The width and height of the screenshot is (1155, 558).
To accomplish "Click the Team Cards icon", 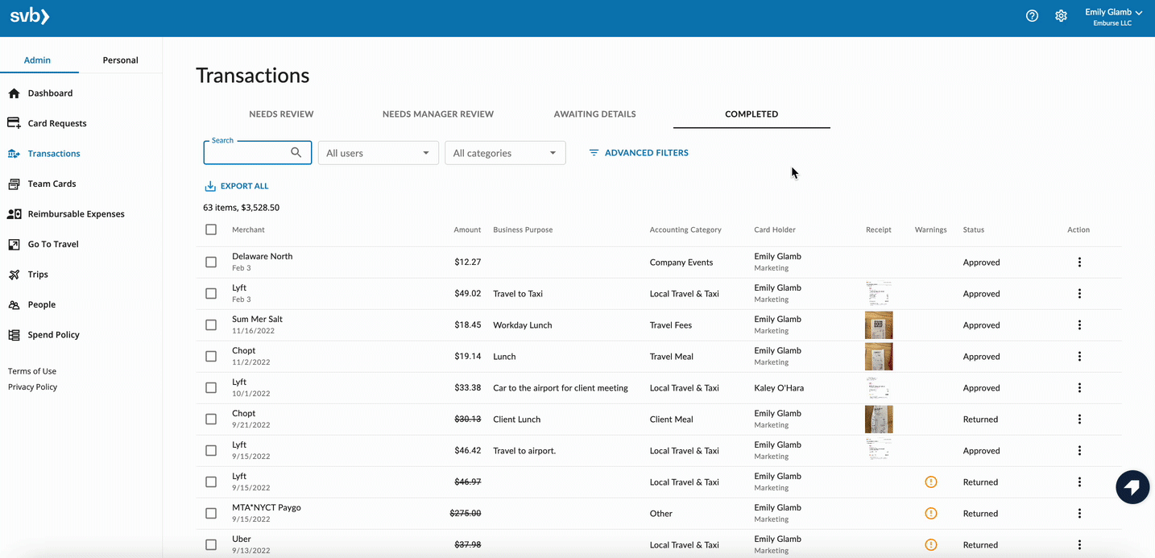I will point(14,184).
